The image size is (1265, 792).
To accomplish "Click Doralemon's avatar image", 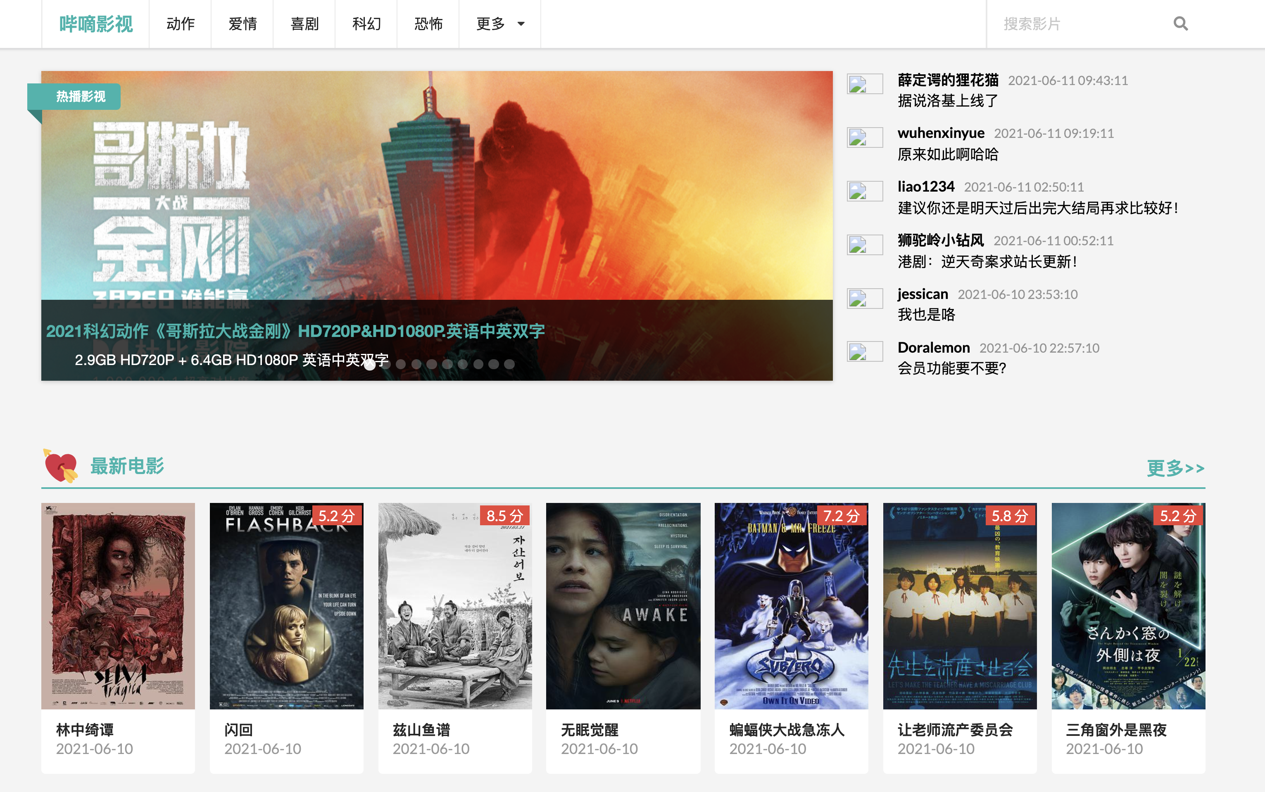I will pos(864,352).
